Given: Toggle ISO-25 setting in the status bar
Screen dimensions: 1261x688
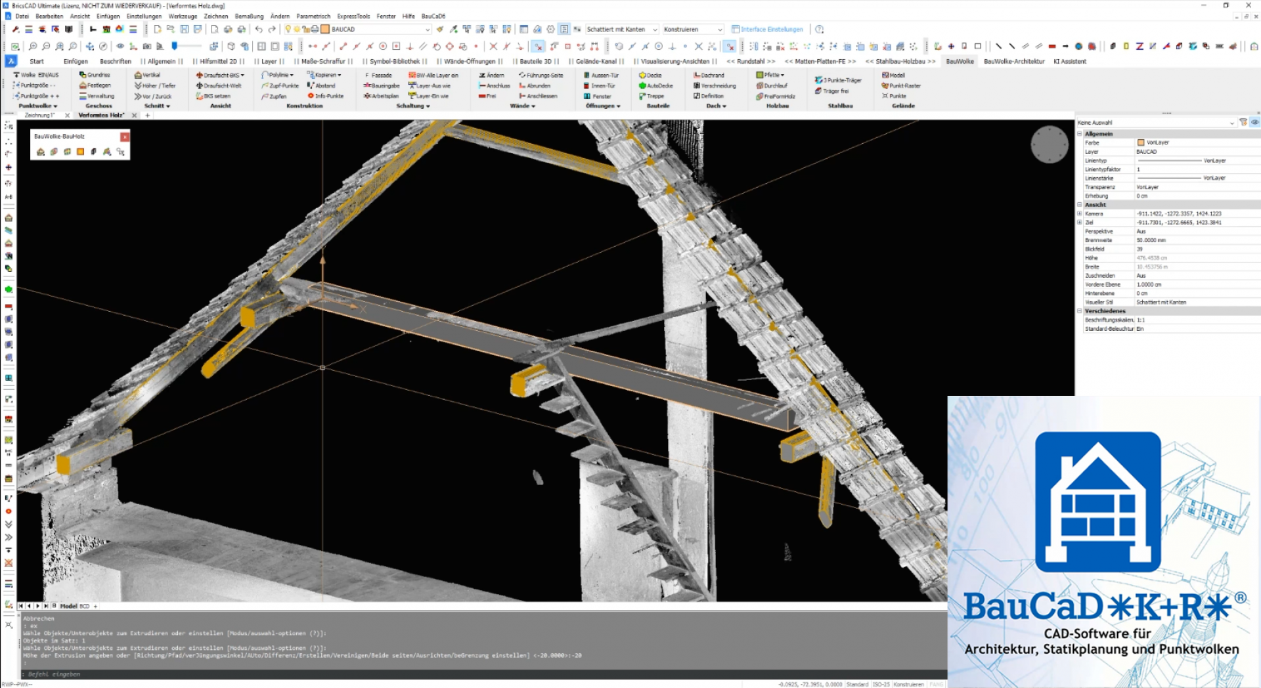Looking at the screenshot, I should click(881, 684).
